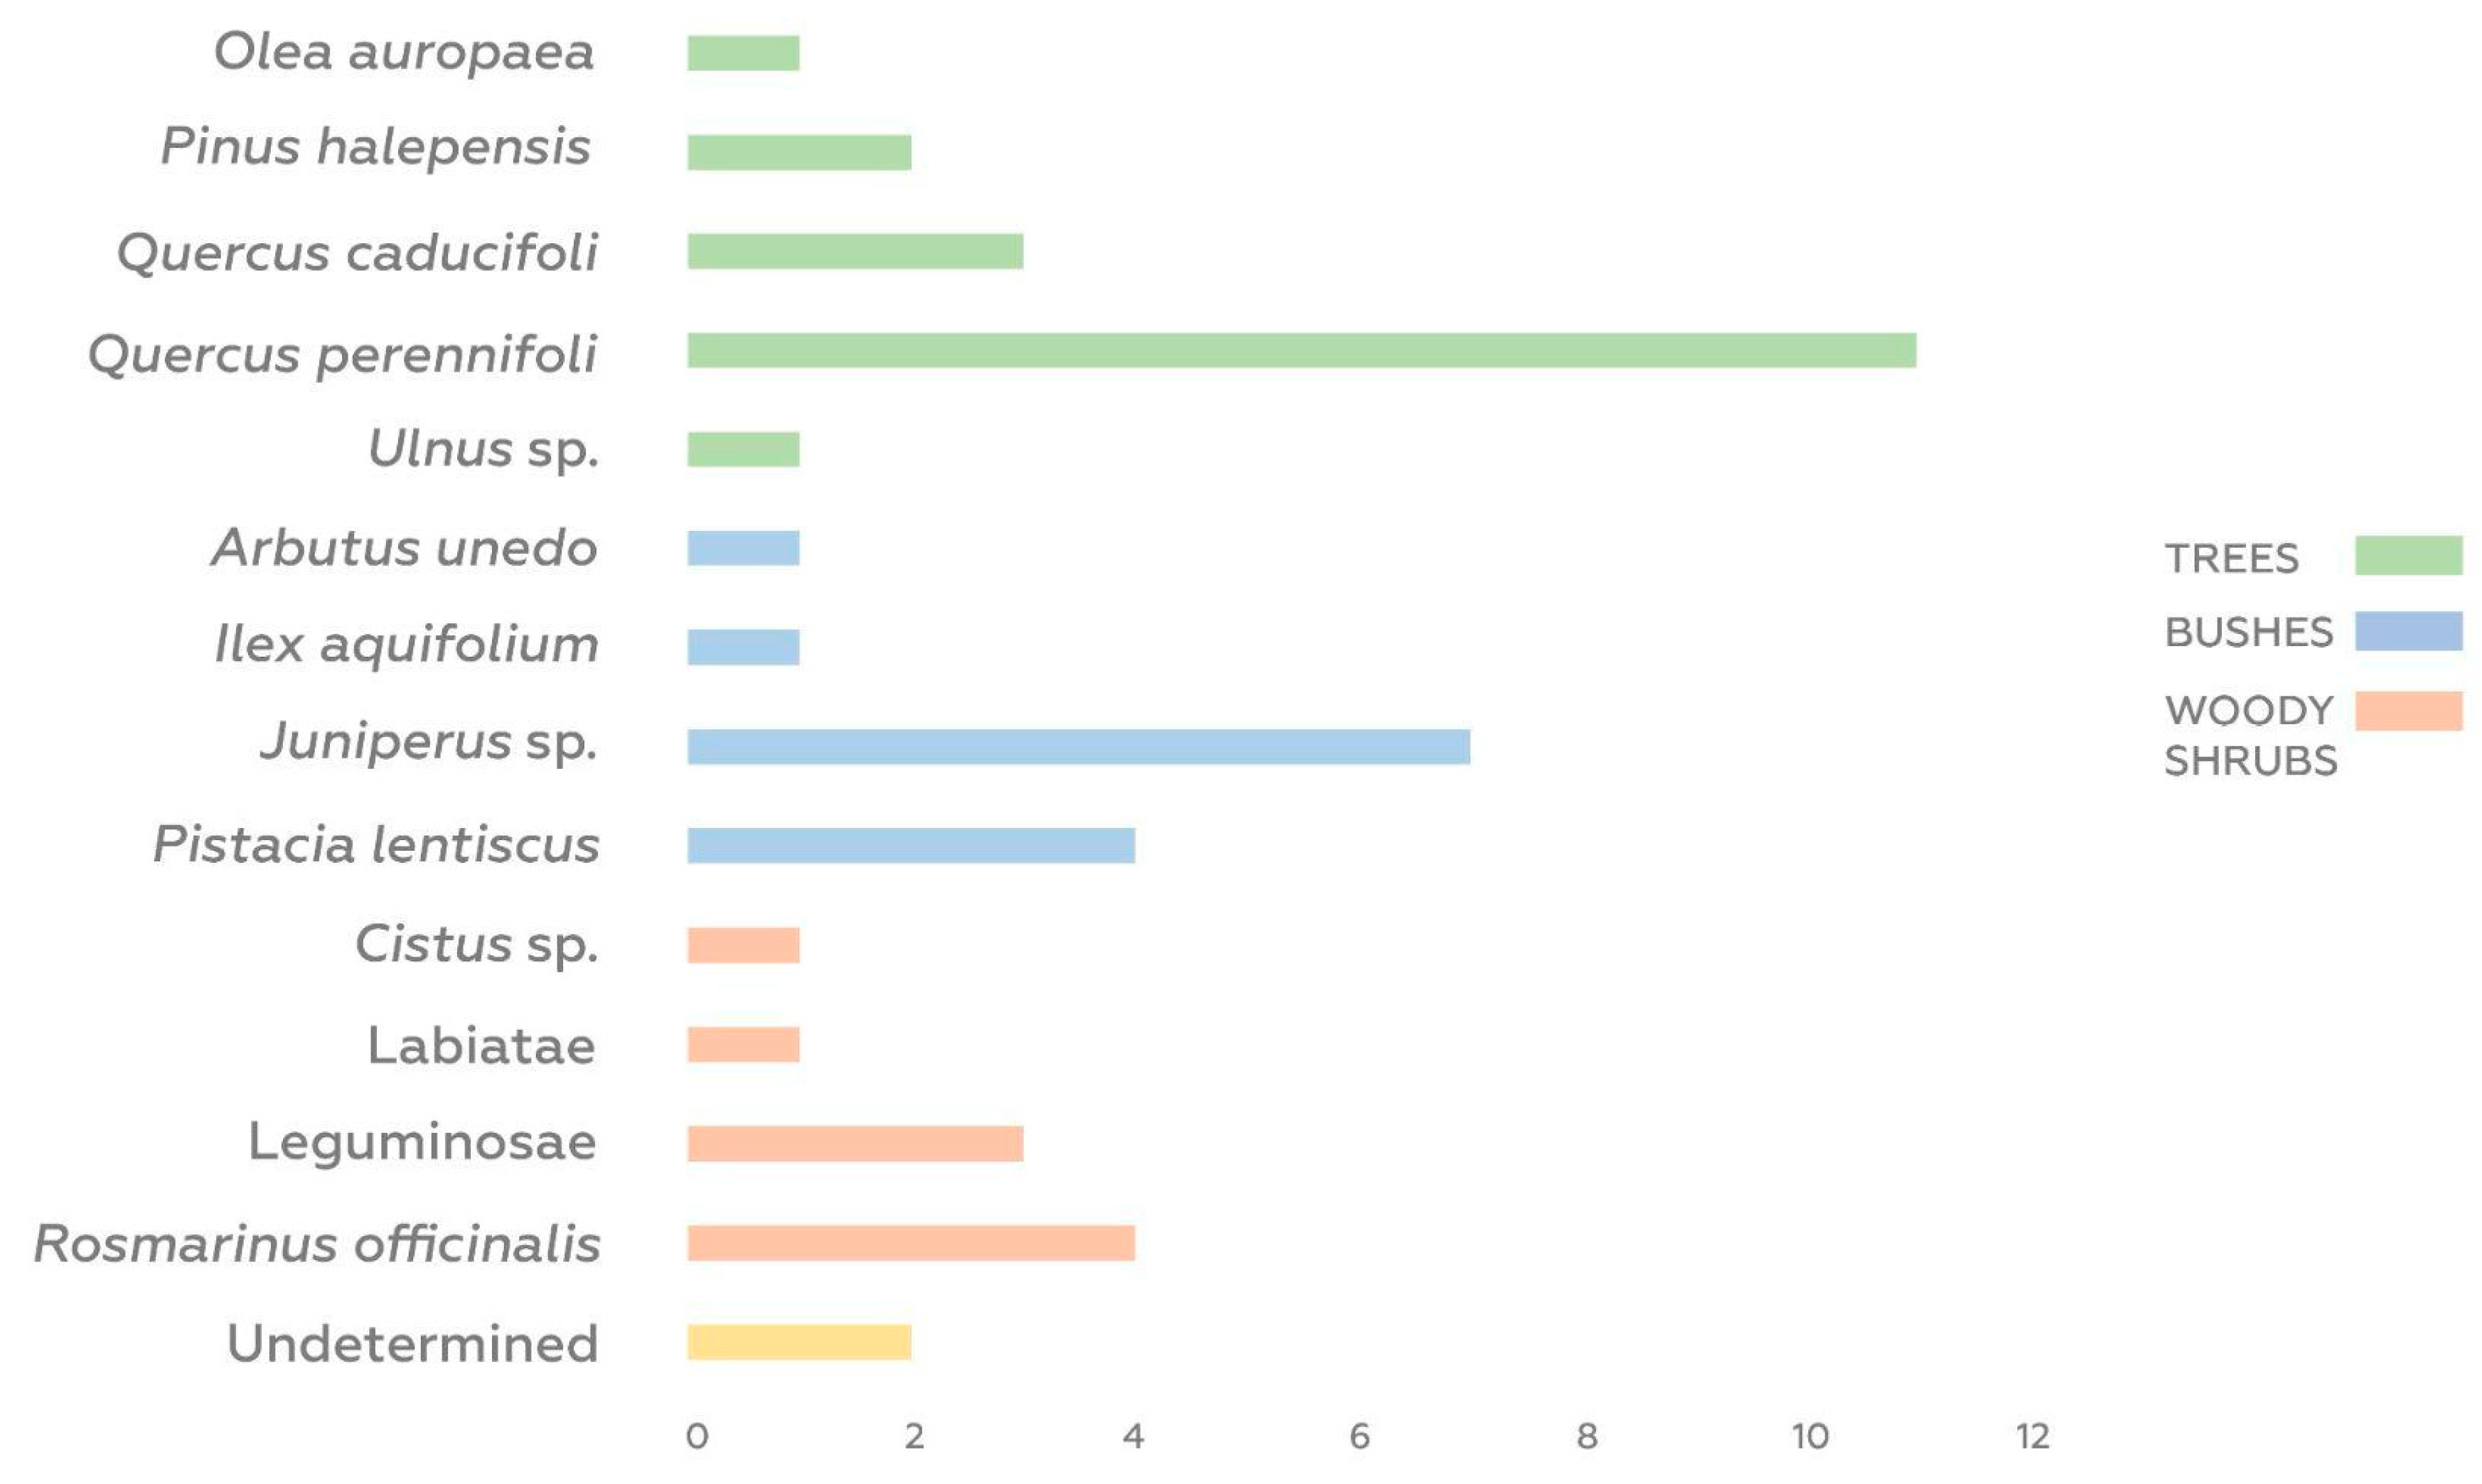Click the WOODY SHRUBS legend text
Image resolution: width=2482 pixels, height=1484 pixels.
click(2250, 736)
